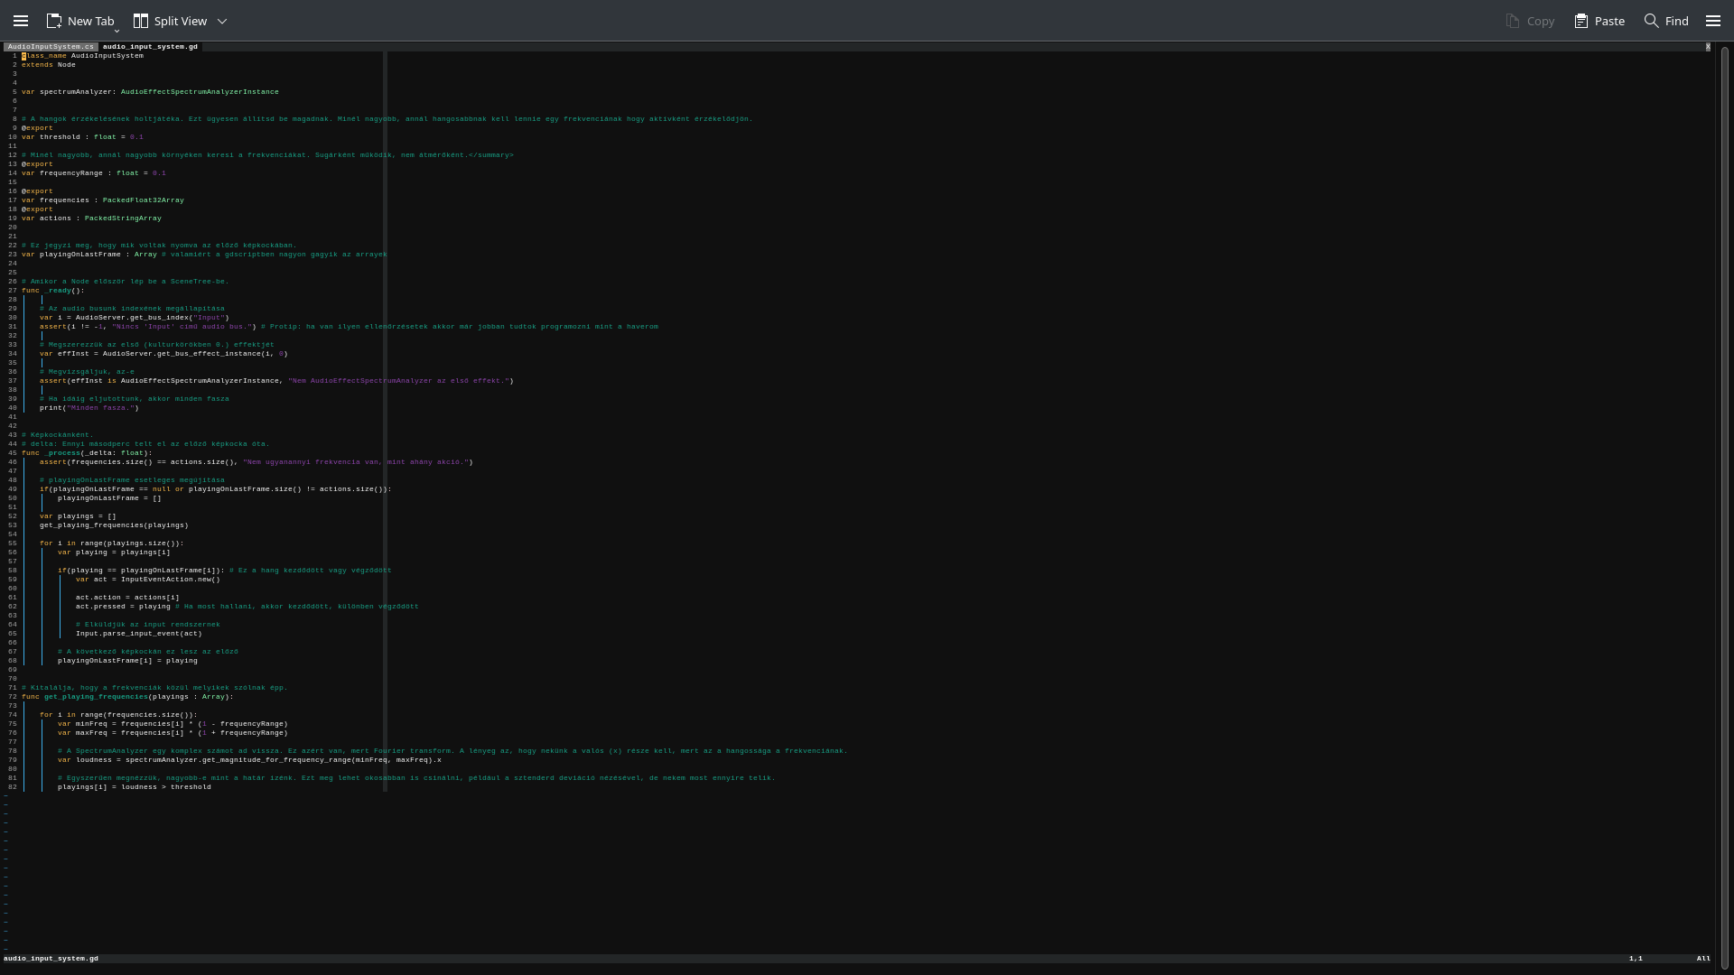
Task: Click 'for i in range(playings.size()):' line
Action: tap(112, 543)
